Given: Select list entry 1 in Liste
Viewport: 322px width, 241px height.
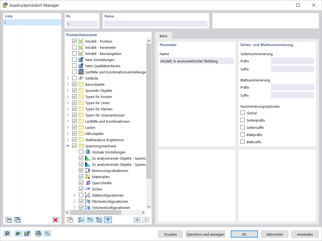Looking at the screenshot, I should [x=32, y=23].
